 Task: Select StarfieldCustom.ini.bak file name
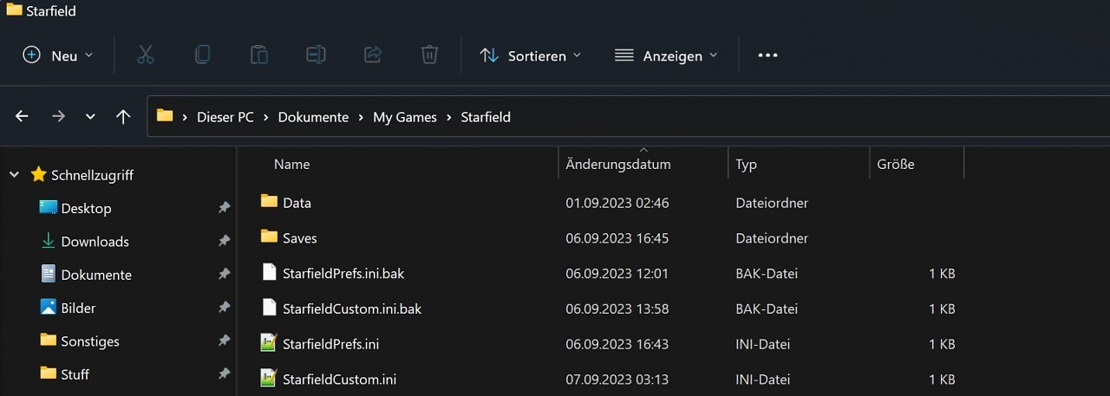coord(352,308)
